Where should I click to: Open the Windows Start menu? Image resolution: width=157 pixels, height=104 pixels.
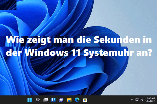[x=30, y=100]
